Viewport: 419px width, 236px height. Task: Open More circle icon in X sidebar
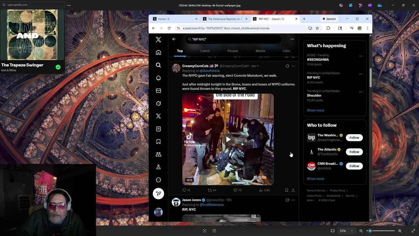(158, 180)
